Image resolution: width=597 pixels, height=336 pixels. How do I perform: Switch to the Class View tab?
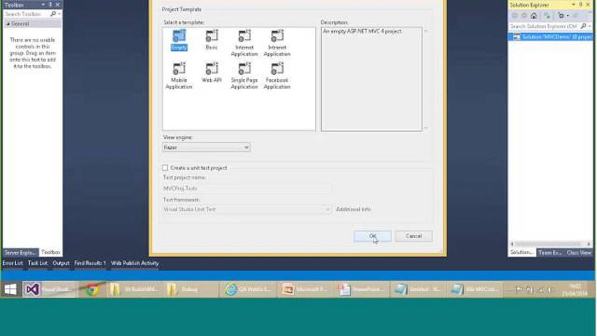[579, 253]
